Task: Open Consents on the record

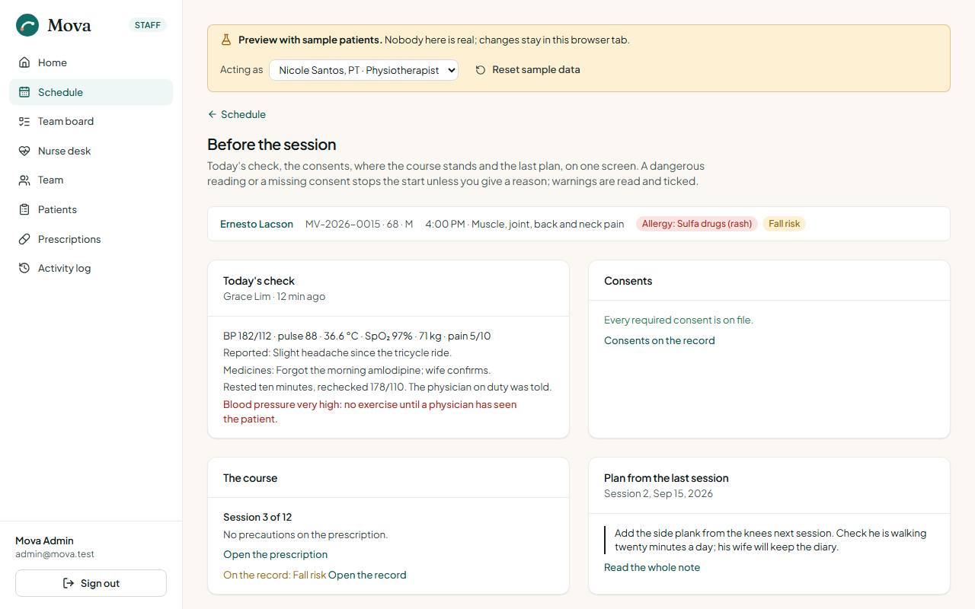Action: click(x=660, y=340)
